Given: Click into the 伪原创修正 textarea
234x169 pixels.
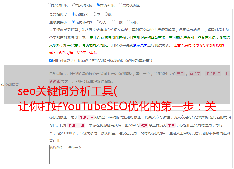Looking at the screenshot, I should [x=140, y=154].
